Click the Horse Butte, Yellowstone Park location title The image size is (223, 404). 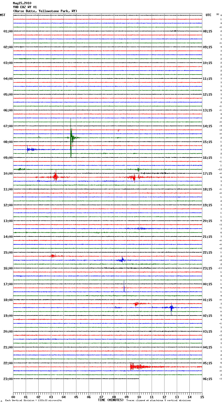click(x=45, y=11)
